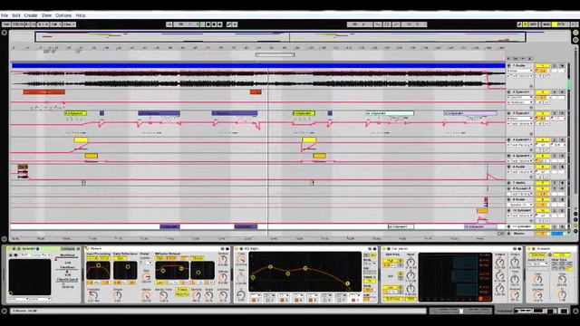Click the Reverb Predelay knob
Screen dimensions: 580x326
click(x=92, y=295)
